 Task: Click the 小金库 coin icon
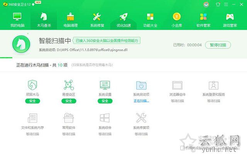coord(177,17)
